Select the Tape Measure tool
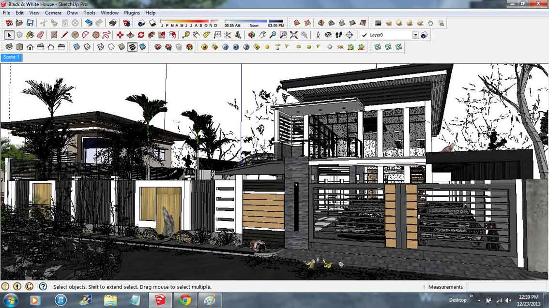This screenshot has width=549, height=308. point(186,35)
